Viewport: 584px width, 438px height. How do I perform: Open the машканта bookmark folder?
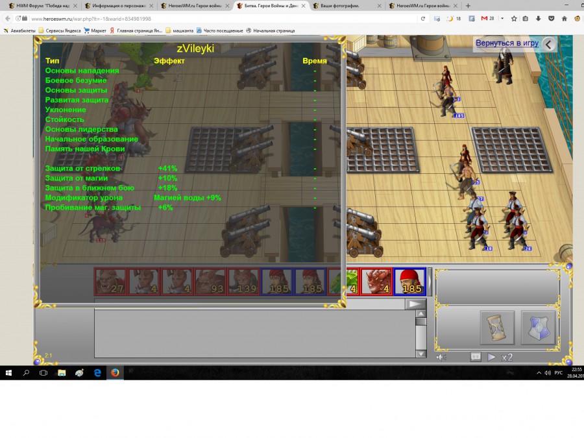[179, 30]
